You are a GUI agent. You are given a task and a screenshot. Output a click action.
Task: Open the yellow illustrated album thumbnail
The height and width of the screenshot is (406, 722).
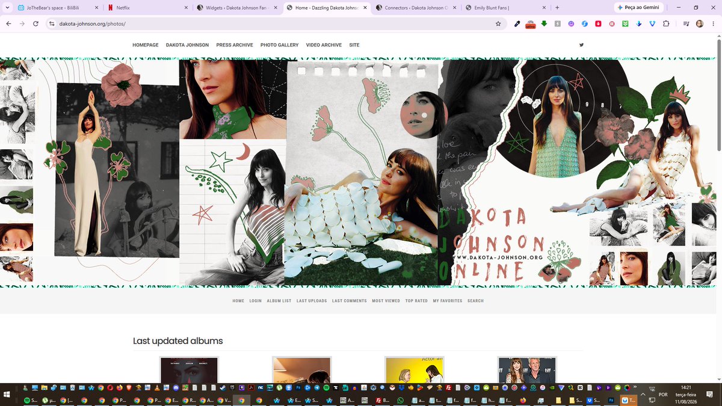415,370
